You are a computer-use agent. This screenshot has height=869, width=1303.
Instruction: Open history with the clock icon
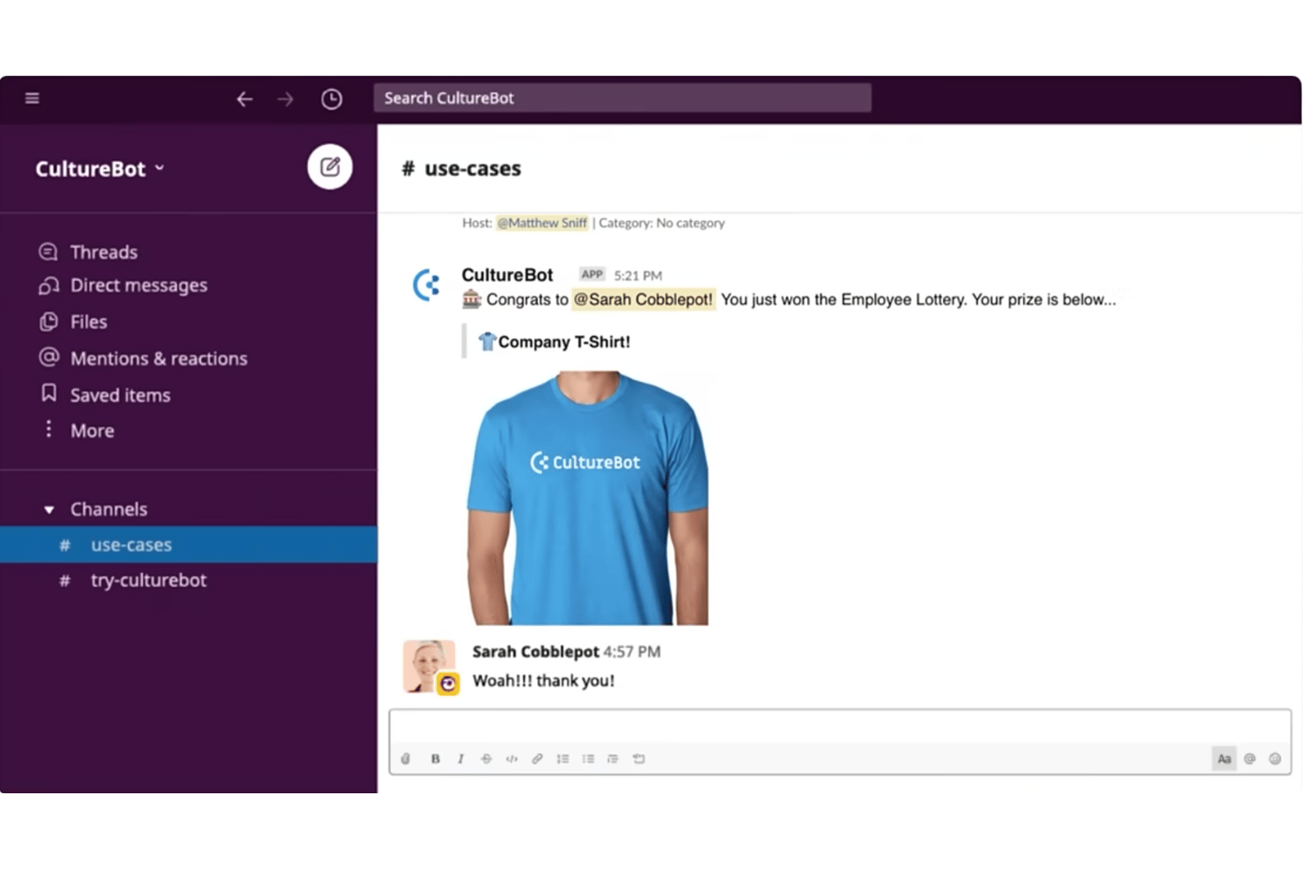[331, 99]
